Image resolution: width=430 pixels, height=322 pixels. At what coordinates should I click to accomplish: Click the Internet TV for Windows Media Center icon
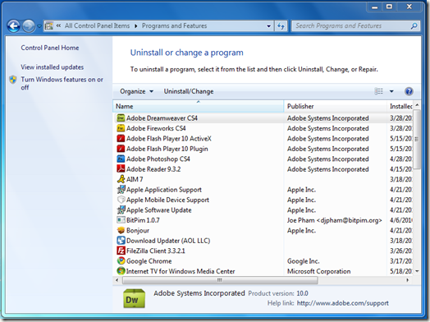121,271
